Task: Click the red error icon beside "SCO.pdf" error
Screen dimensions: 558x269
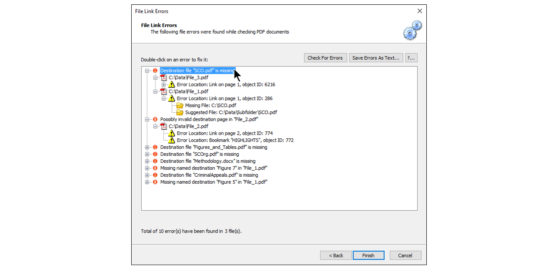Action: (155, 70)
